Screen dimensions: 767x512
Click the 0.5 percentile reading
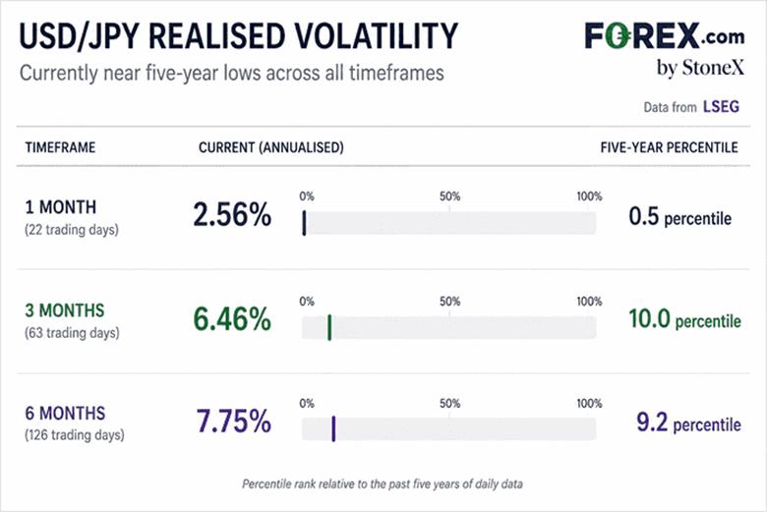[679, 216]
